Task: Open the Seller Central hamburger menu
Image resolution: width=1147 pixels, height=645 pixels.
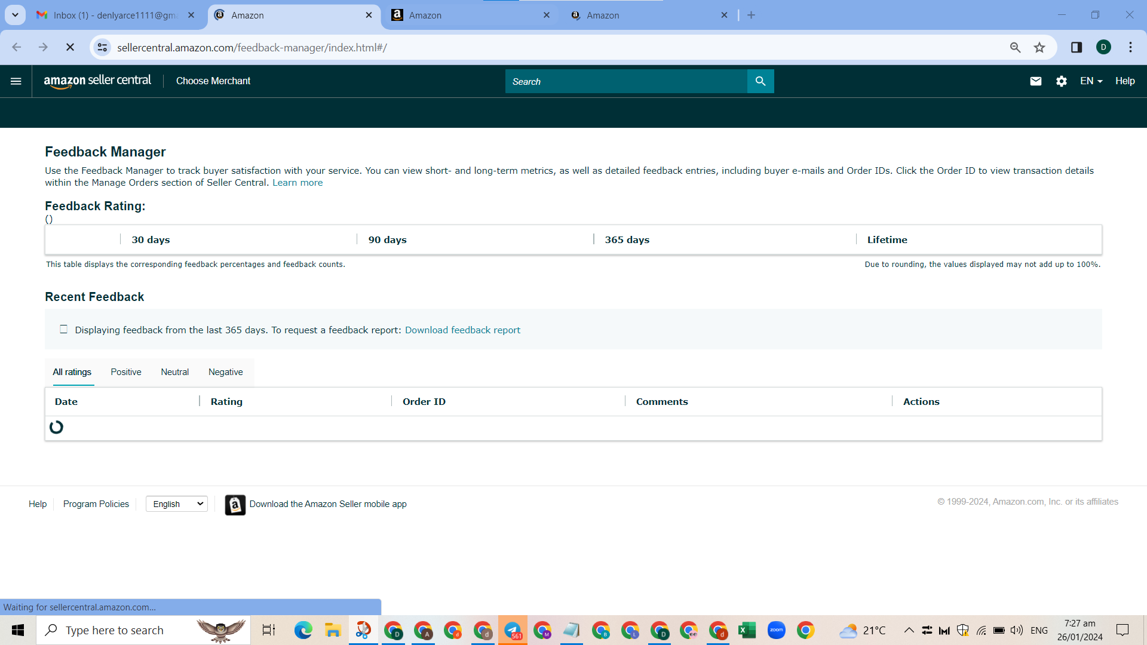Action: click(16, 81)
